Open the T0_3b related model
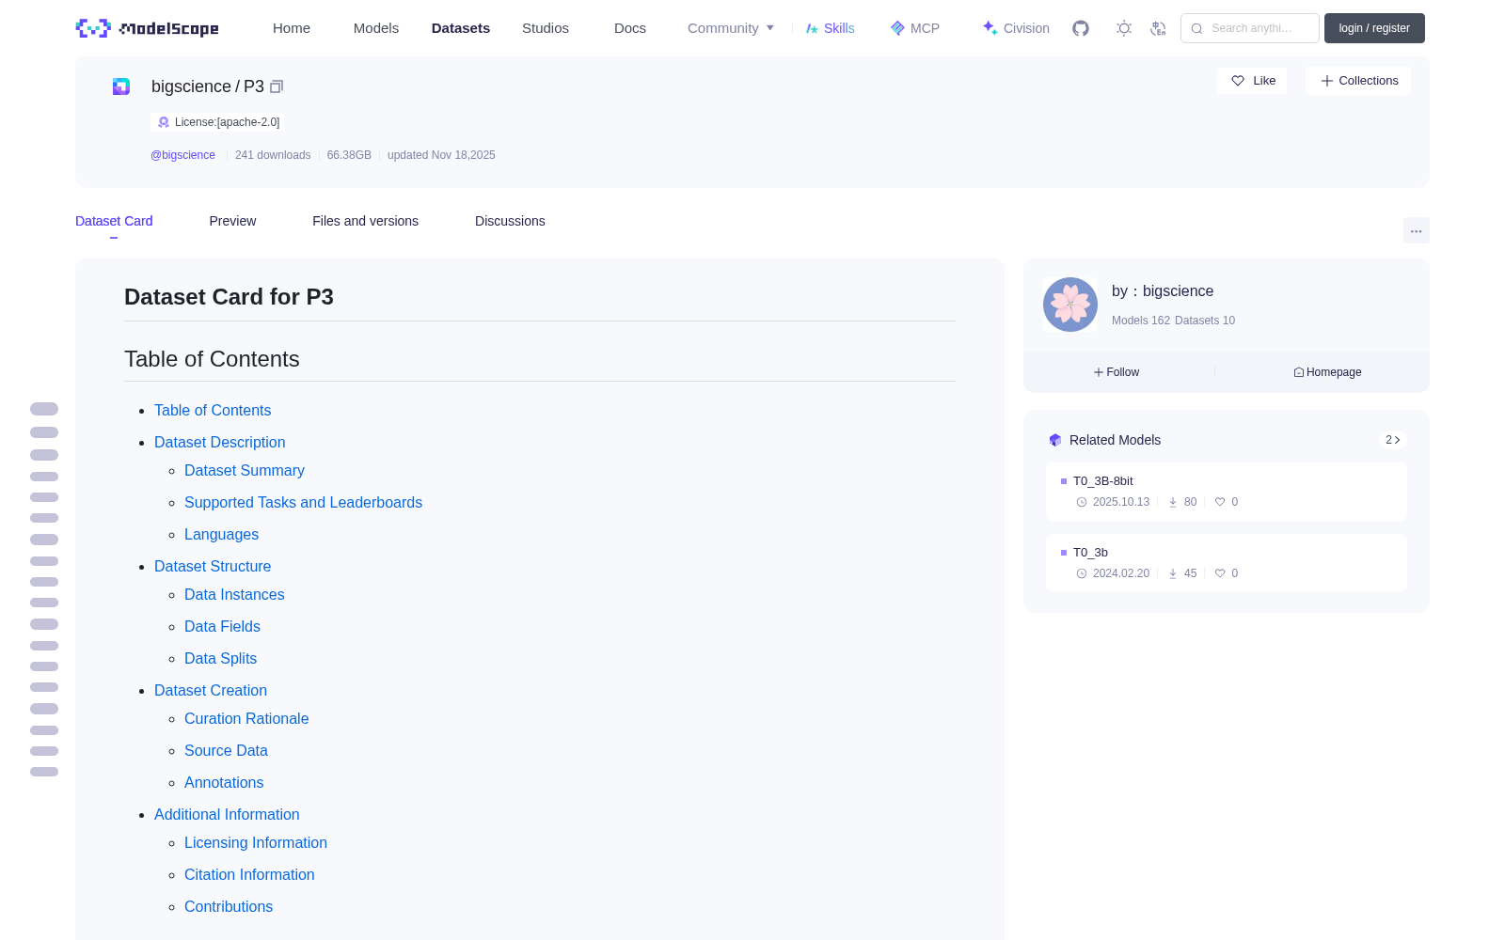Viewport: 1505px width, 940px height. coord(1227,562)
